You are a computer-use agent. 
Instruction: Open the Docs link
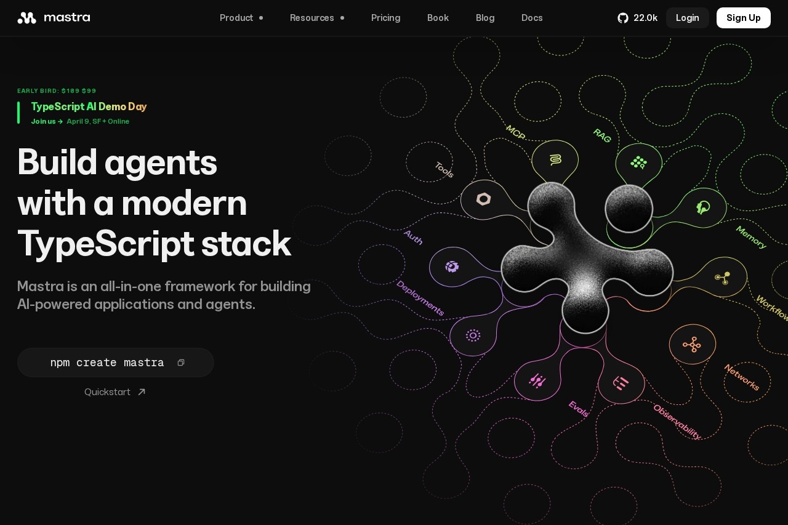(x=532, y=18)
